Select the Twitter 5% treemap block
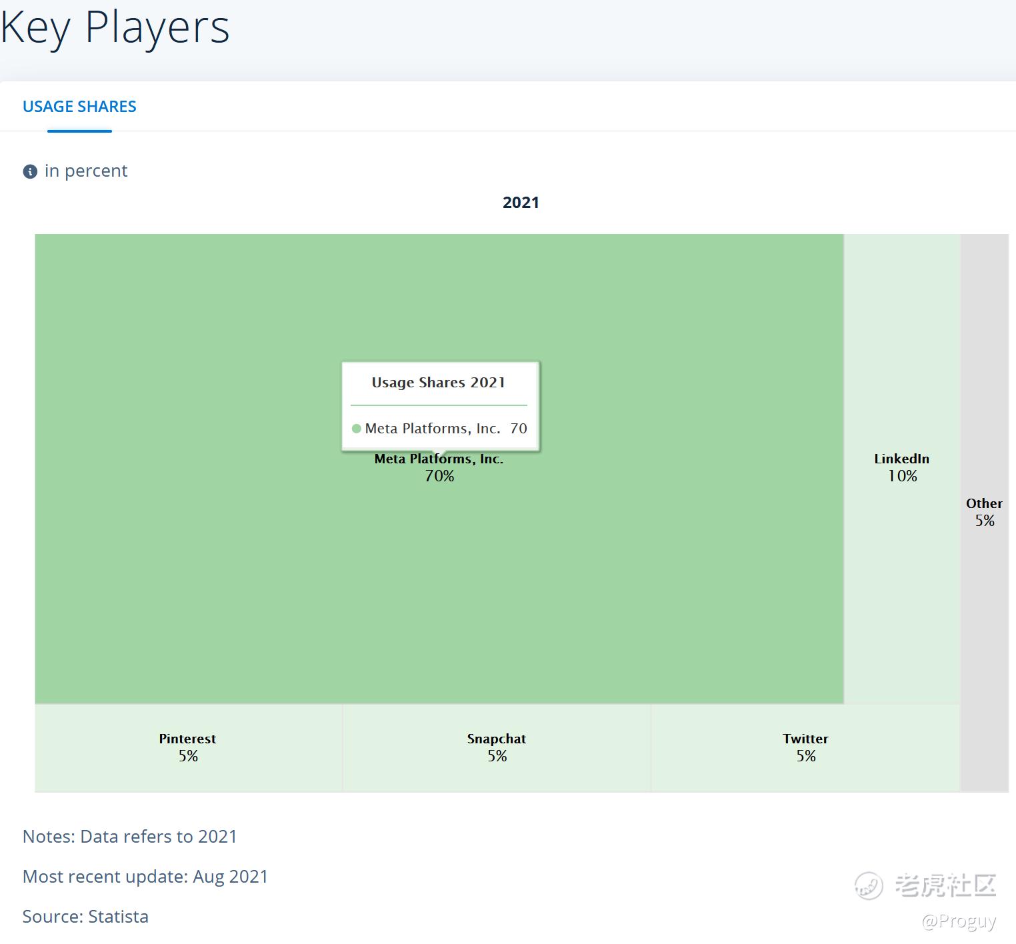Screen dimensions: 1016x944 (x=805, y=747)
